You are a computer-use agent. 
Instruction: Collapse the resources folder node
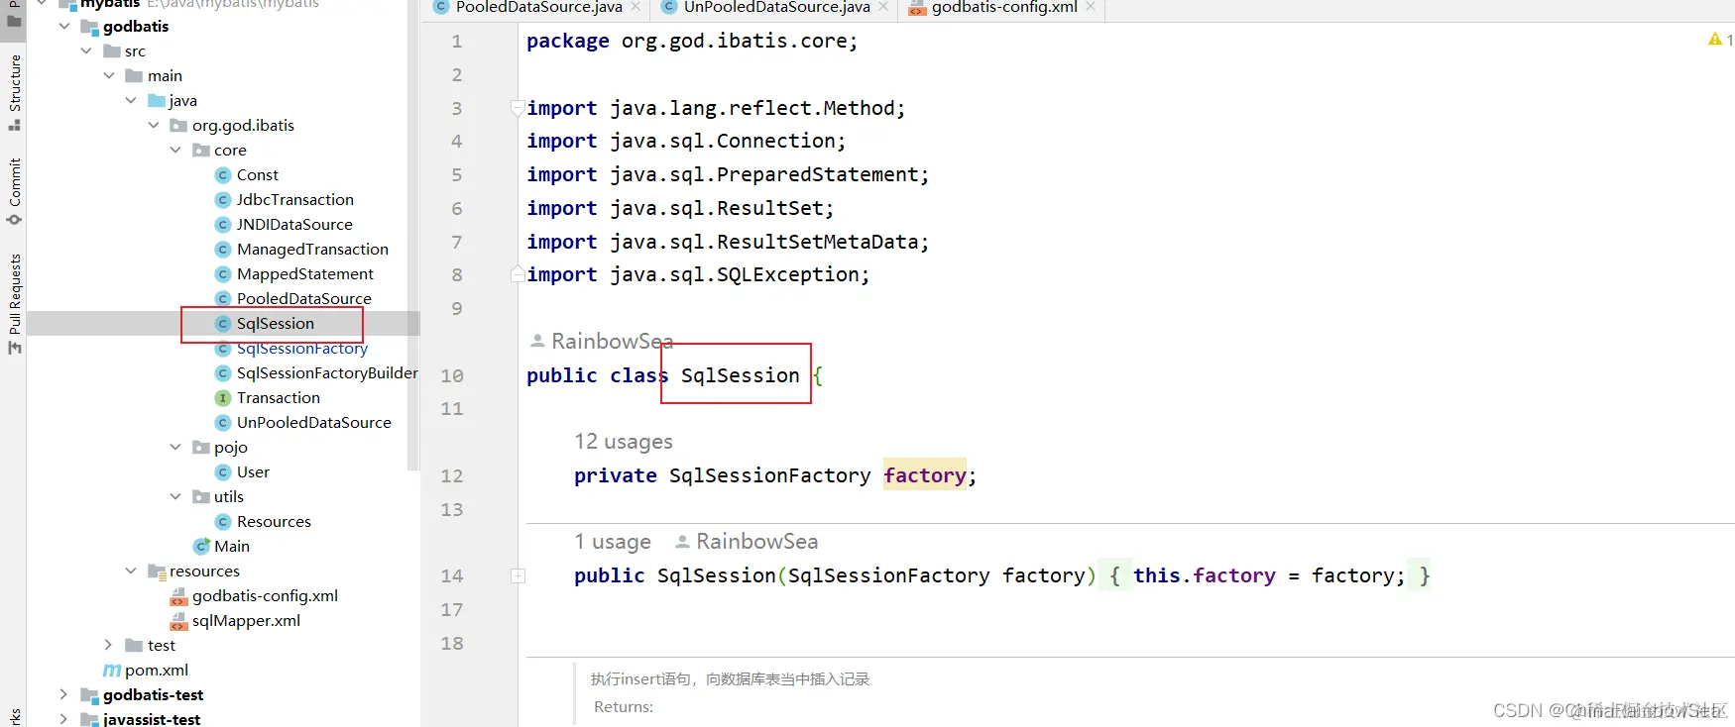(x=131, y=571)
